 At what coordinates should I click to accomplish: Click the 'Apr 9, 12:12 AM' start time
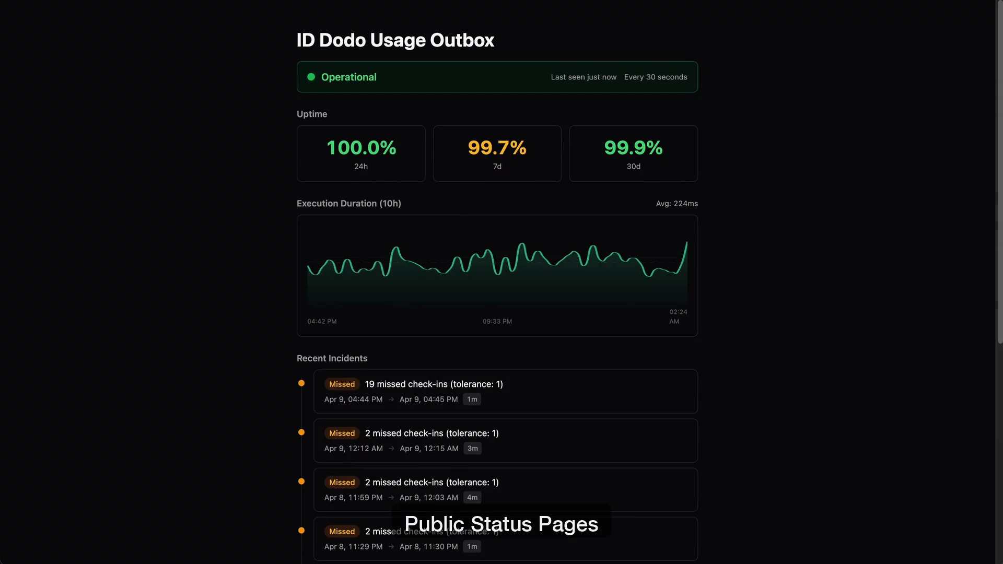coord(354,449)
